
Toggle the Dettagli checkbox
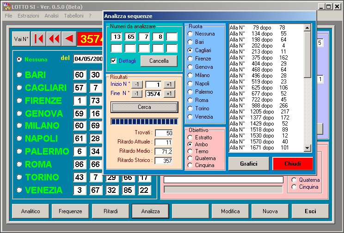[x=114, y=61]
